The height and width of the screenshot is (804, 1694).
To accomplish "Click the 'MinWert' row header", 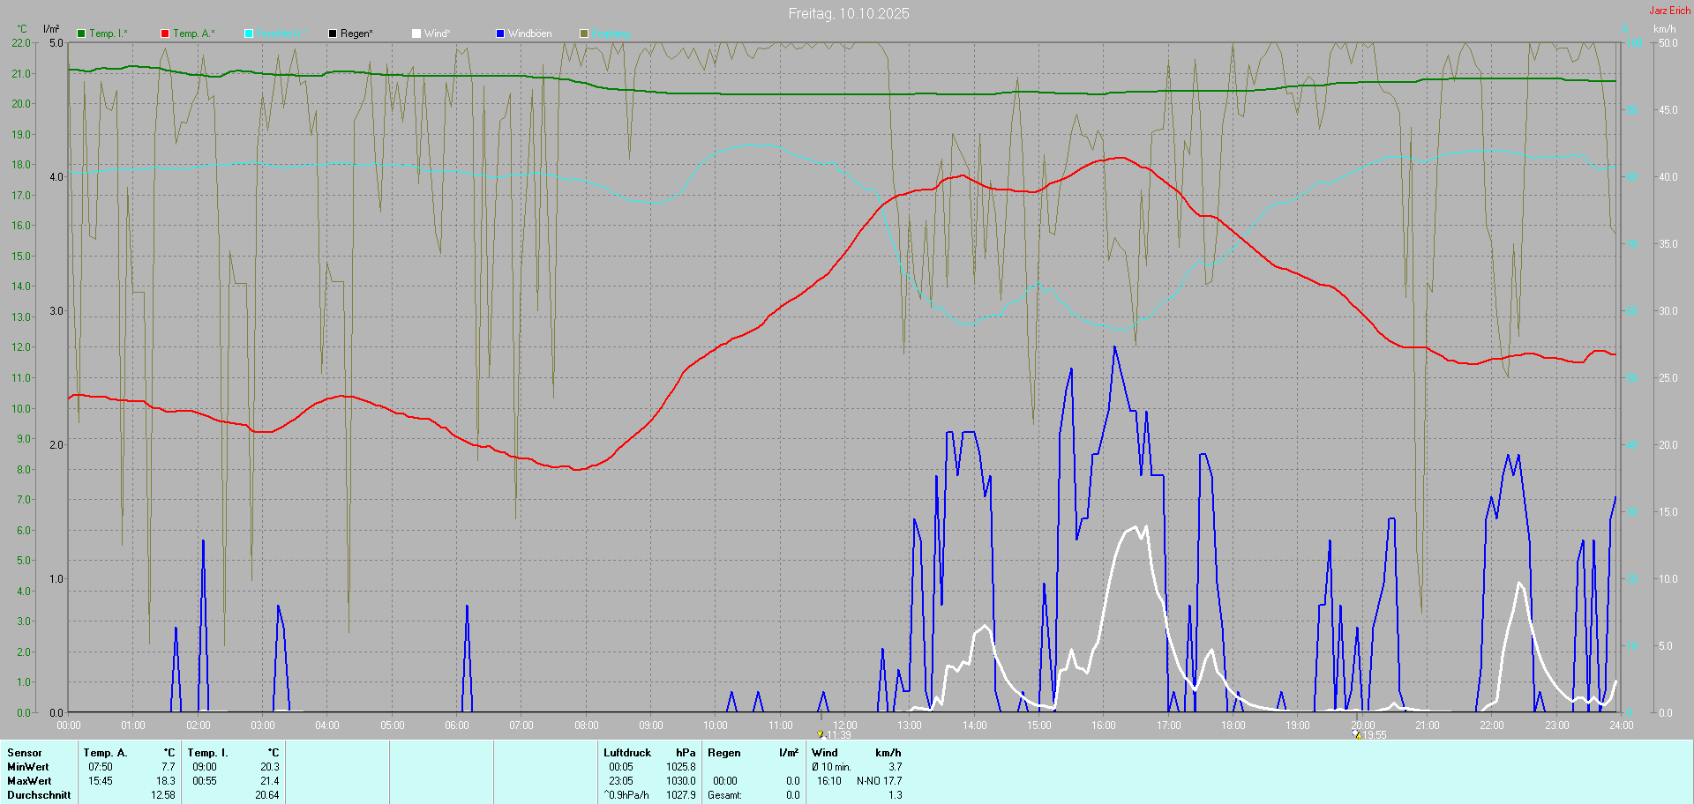I will click(x=28, y=767).
